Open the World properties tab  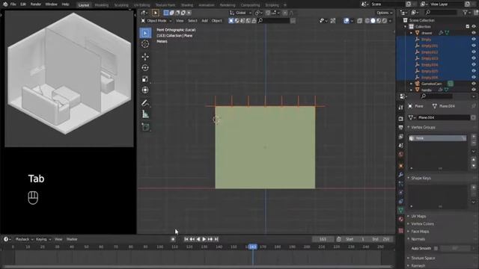[401, 155]
